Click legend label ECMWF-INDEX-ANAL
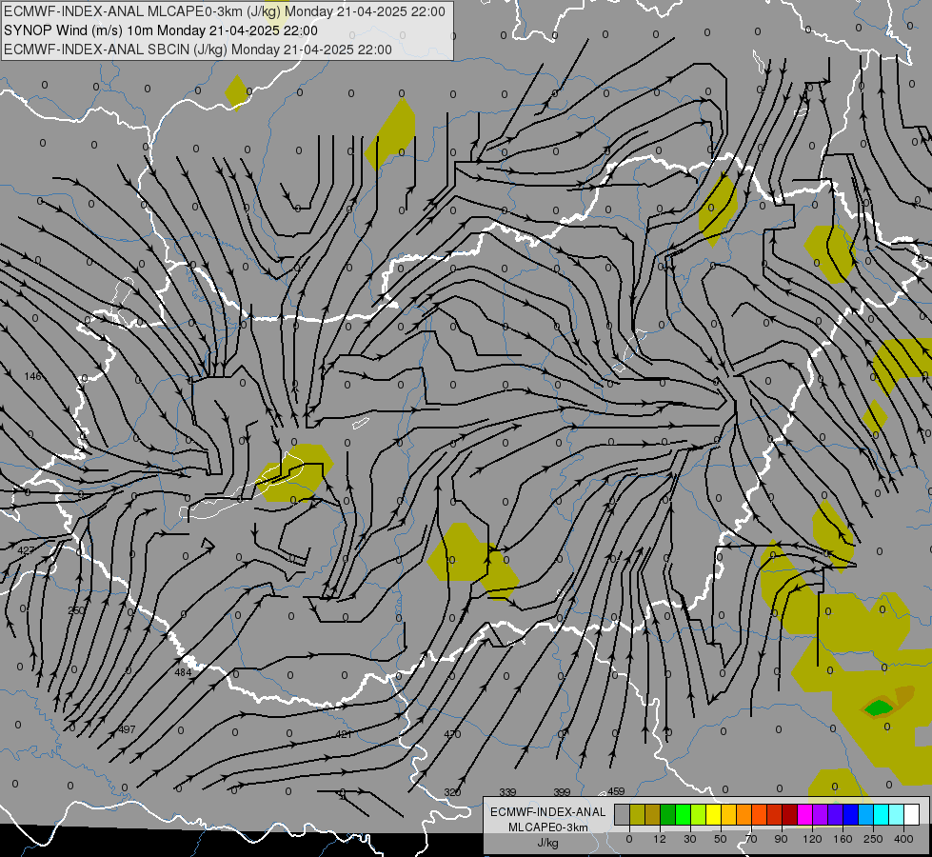The width and height of the screenshot is (932, 857). click(548, 812)
